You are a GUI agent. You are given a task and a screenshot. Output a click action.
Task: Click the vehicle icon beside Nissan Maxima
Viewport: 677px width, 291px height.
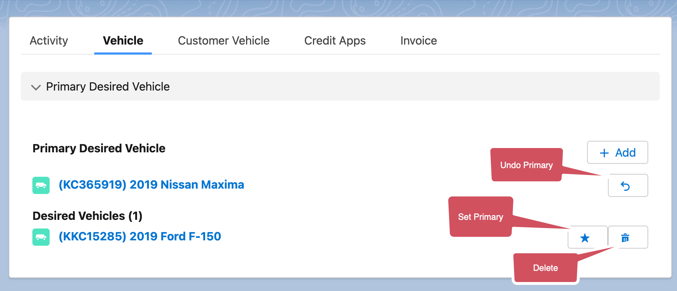pos(41,185)
